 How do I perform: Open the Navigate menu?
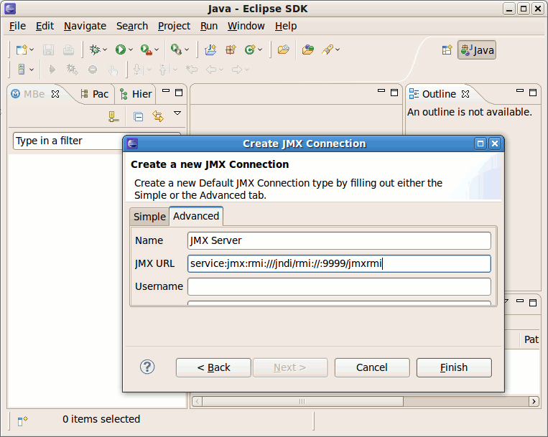[x=85, y=26]
